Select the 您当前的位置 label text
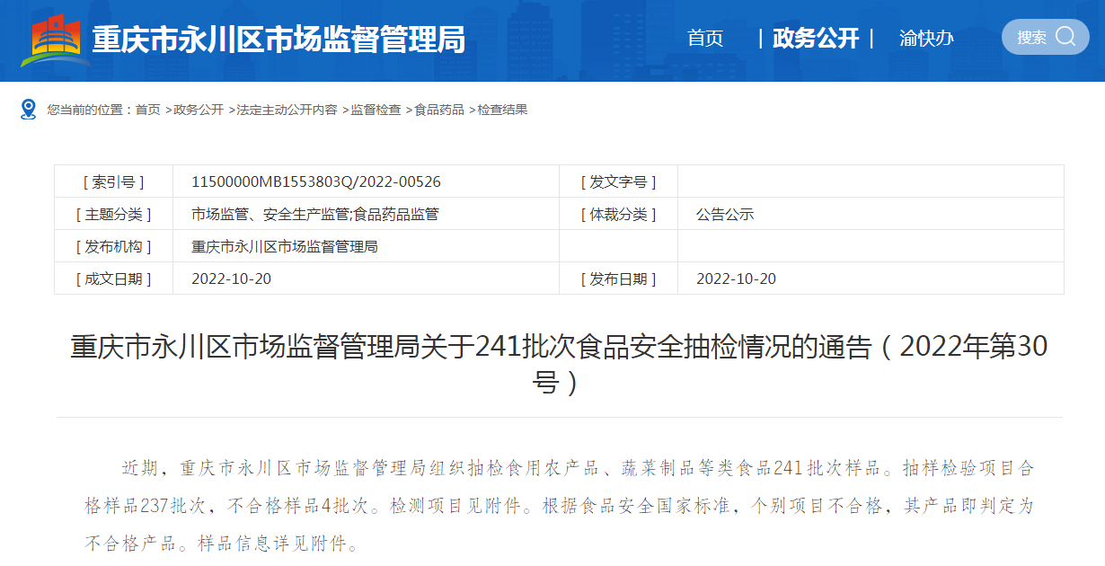The width and height of the screenshot is (1105, 566). click(84, 110)
